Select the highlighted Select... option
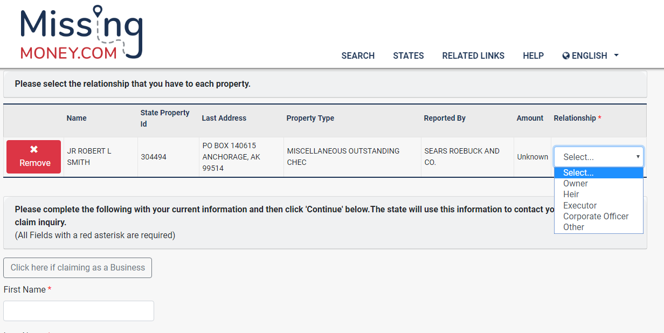Image resolution: width=664 pixels, height=333 pixels. click(578, 172)
